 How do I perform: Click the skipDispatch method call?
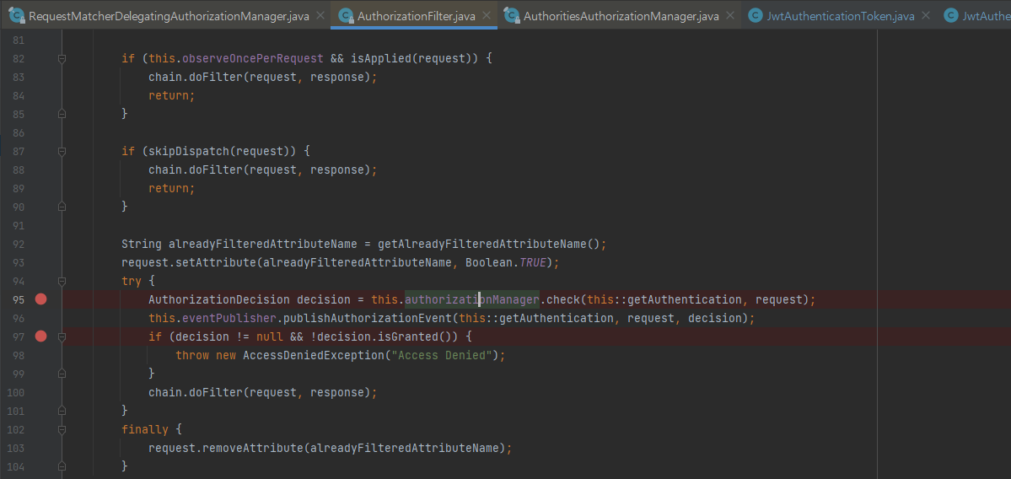187,152
